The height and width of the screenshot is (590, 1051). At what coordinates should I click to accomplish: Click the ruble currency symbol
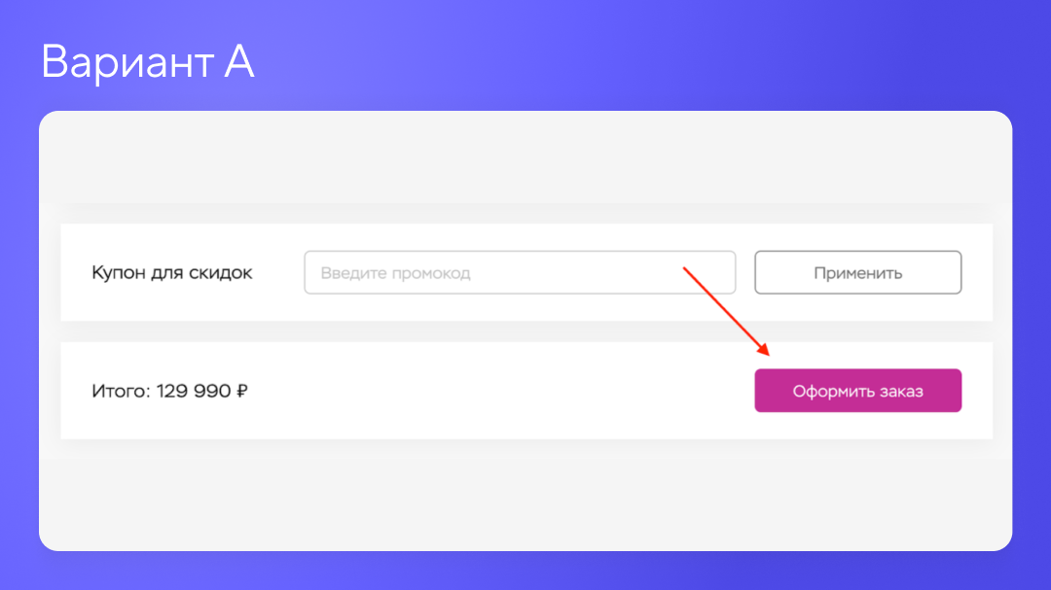[x=241, y=392]
